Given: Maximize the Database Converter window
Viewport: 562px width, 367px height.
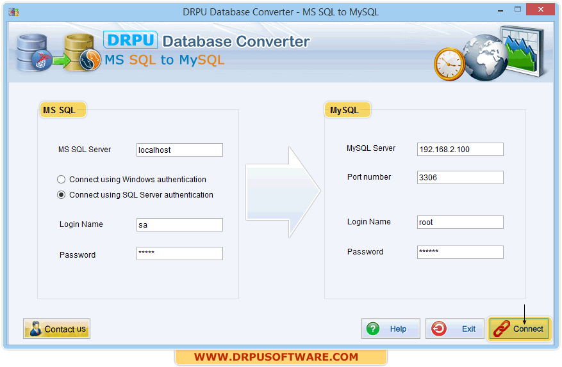Looking at the screenshot, I should coord(518,10).
